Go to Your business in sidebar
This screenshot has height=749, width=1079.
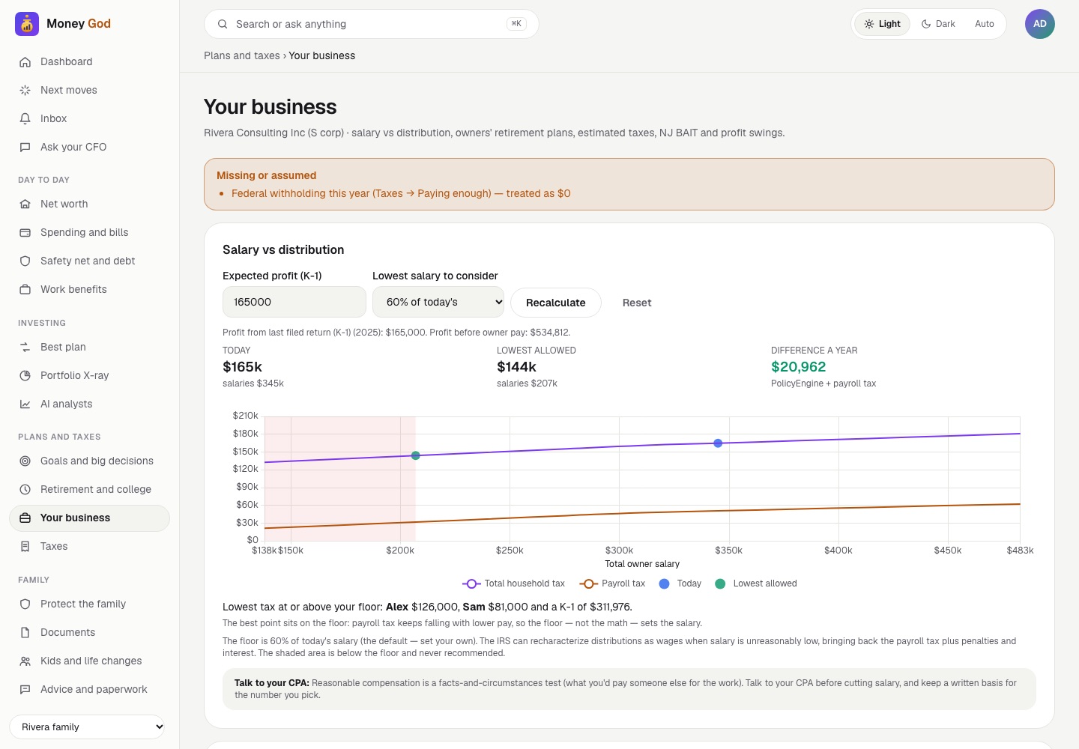point(89,518)
